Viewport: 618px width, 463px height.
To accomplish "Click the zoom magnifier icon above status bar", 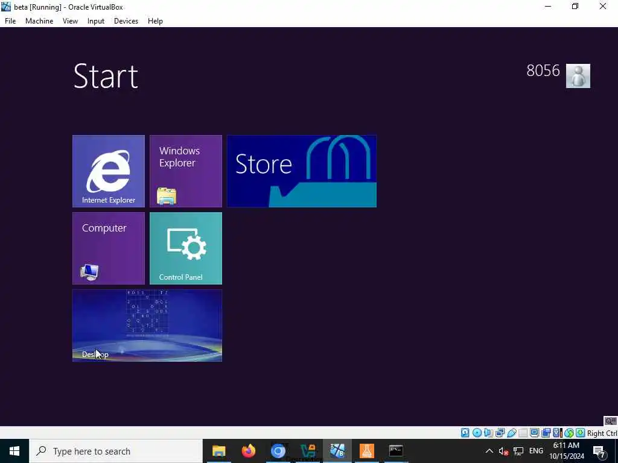I will click(611, 421).
